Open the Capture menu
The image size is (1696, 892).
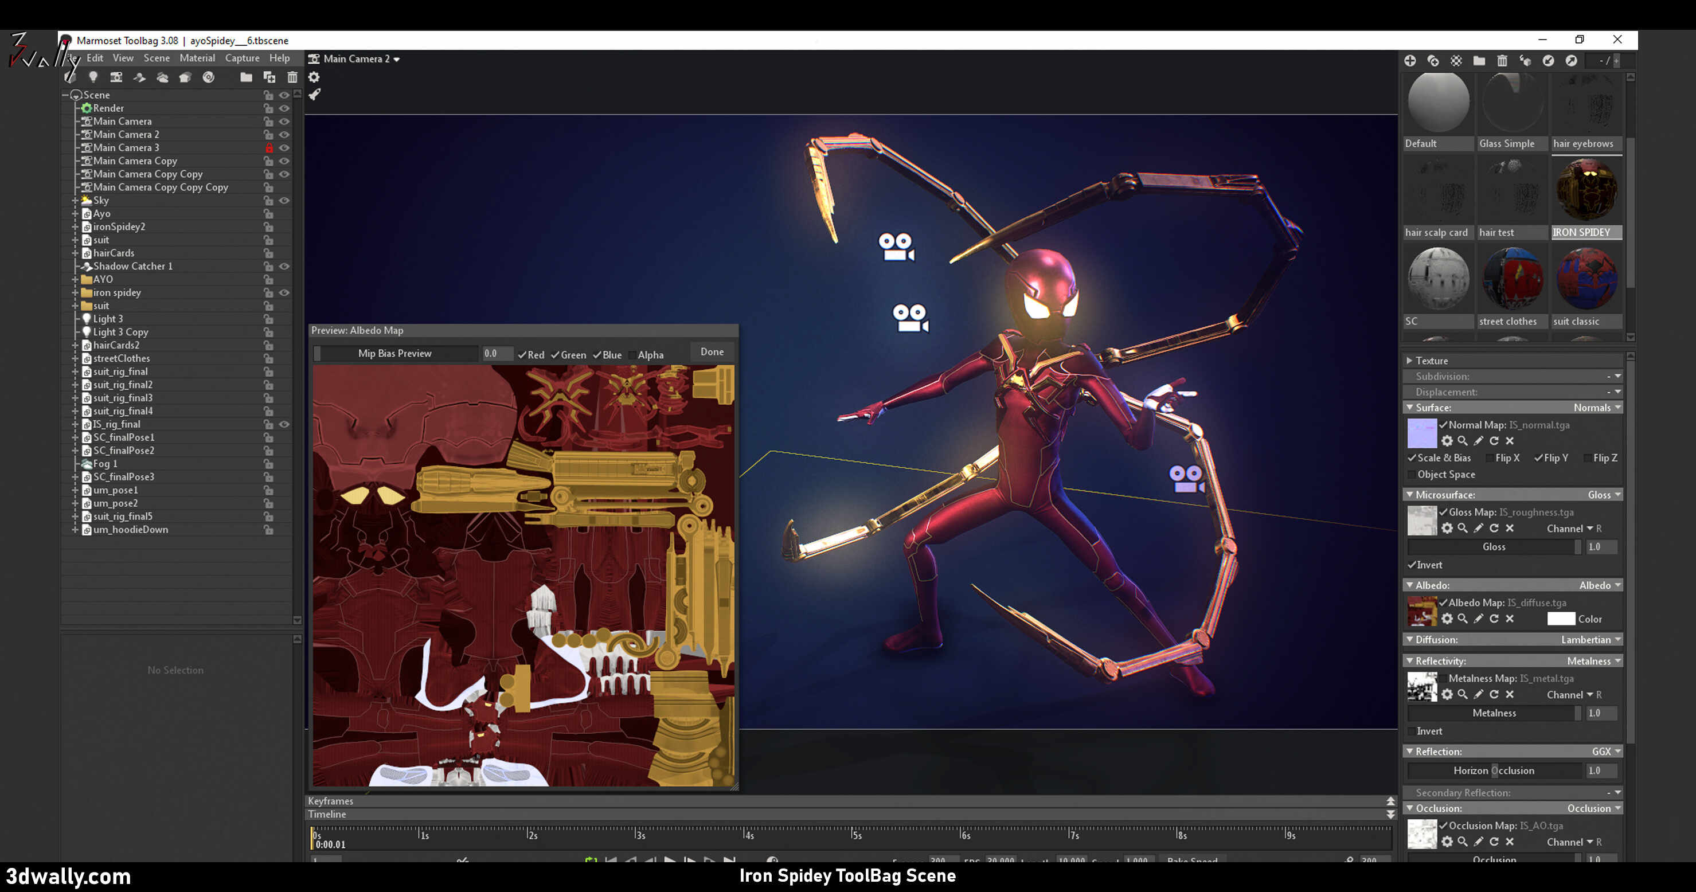point(241,58)
